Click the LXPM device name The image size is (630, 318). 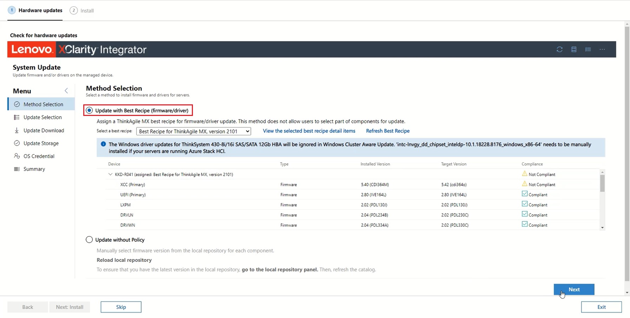click(125, 205)
